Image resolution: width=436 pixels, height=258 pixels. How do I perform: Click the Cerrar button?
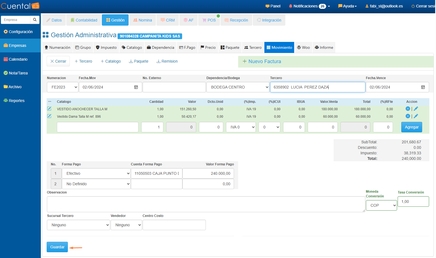58,61
